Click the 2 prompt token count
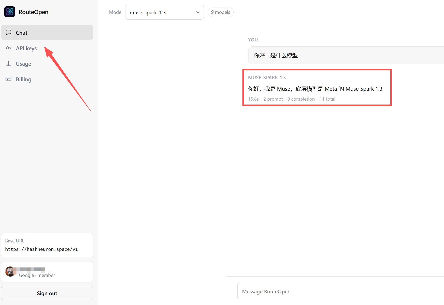 (x=273, y=99)
